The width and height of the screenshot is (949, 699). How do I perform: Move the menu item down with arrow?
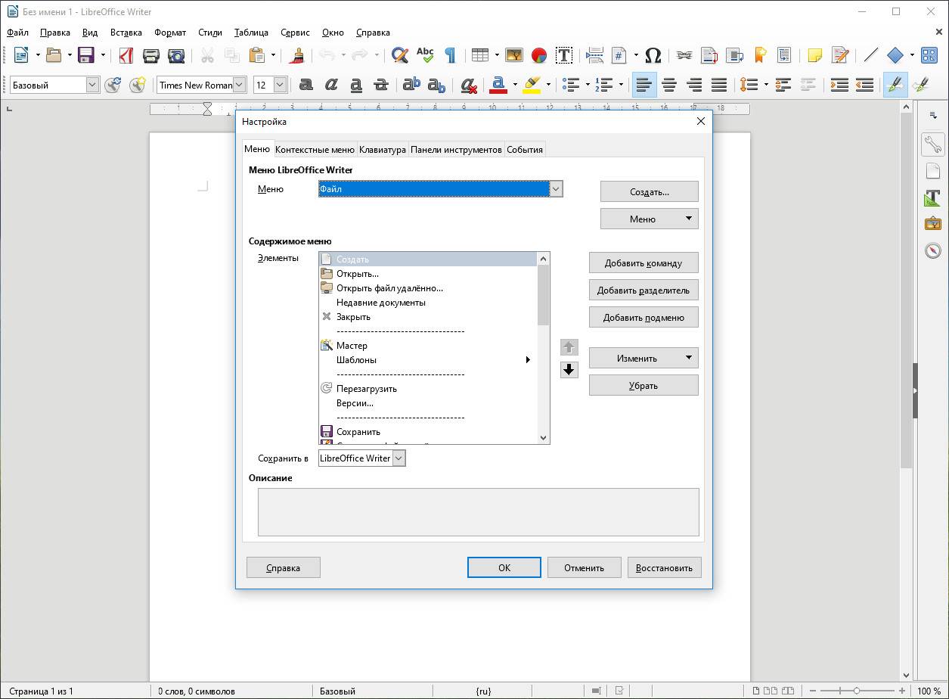tap(569, 370)
